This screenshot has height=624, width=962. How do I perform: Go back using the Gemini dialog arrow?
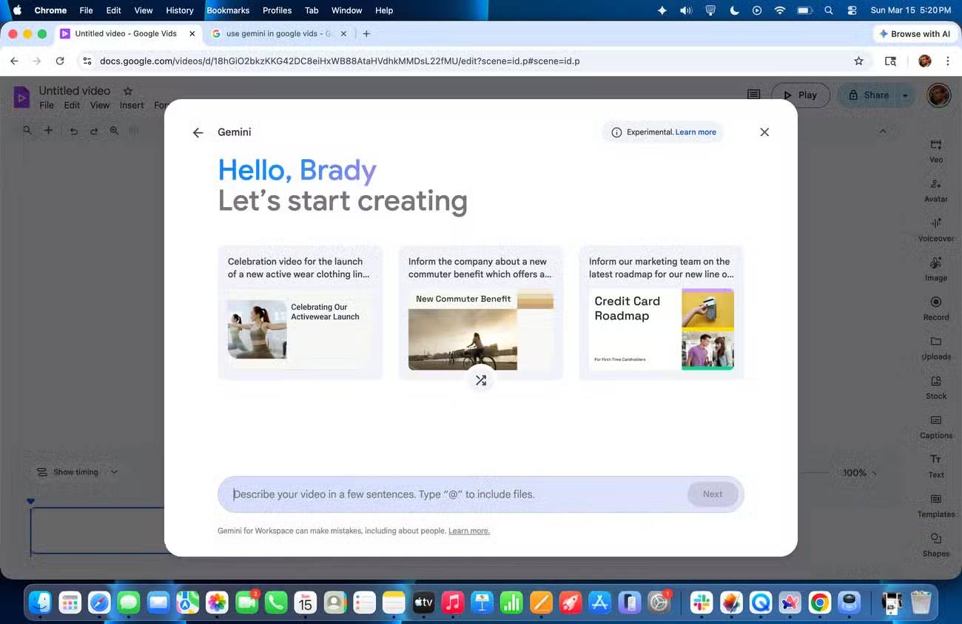pos(198,133)
